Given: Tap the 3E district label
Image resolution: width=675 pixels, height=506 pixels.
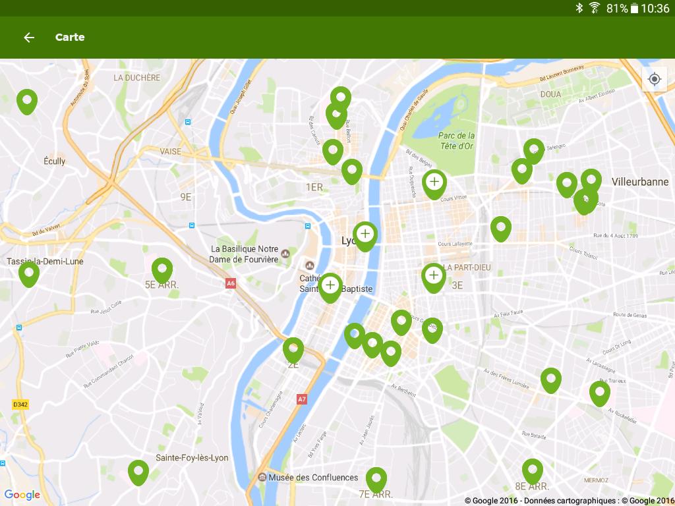Looking at the screenshot, I should [457, 285].
